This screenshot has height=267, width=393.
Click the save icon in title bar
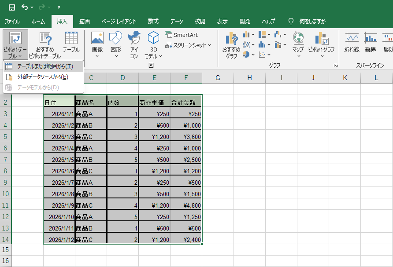click(12, 7)
